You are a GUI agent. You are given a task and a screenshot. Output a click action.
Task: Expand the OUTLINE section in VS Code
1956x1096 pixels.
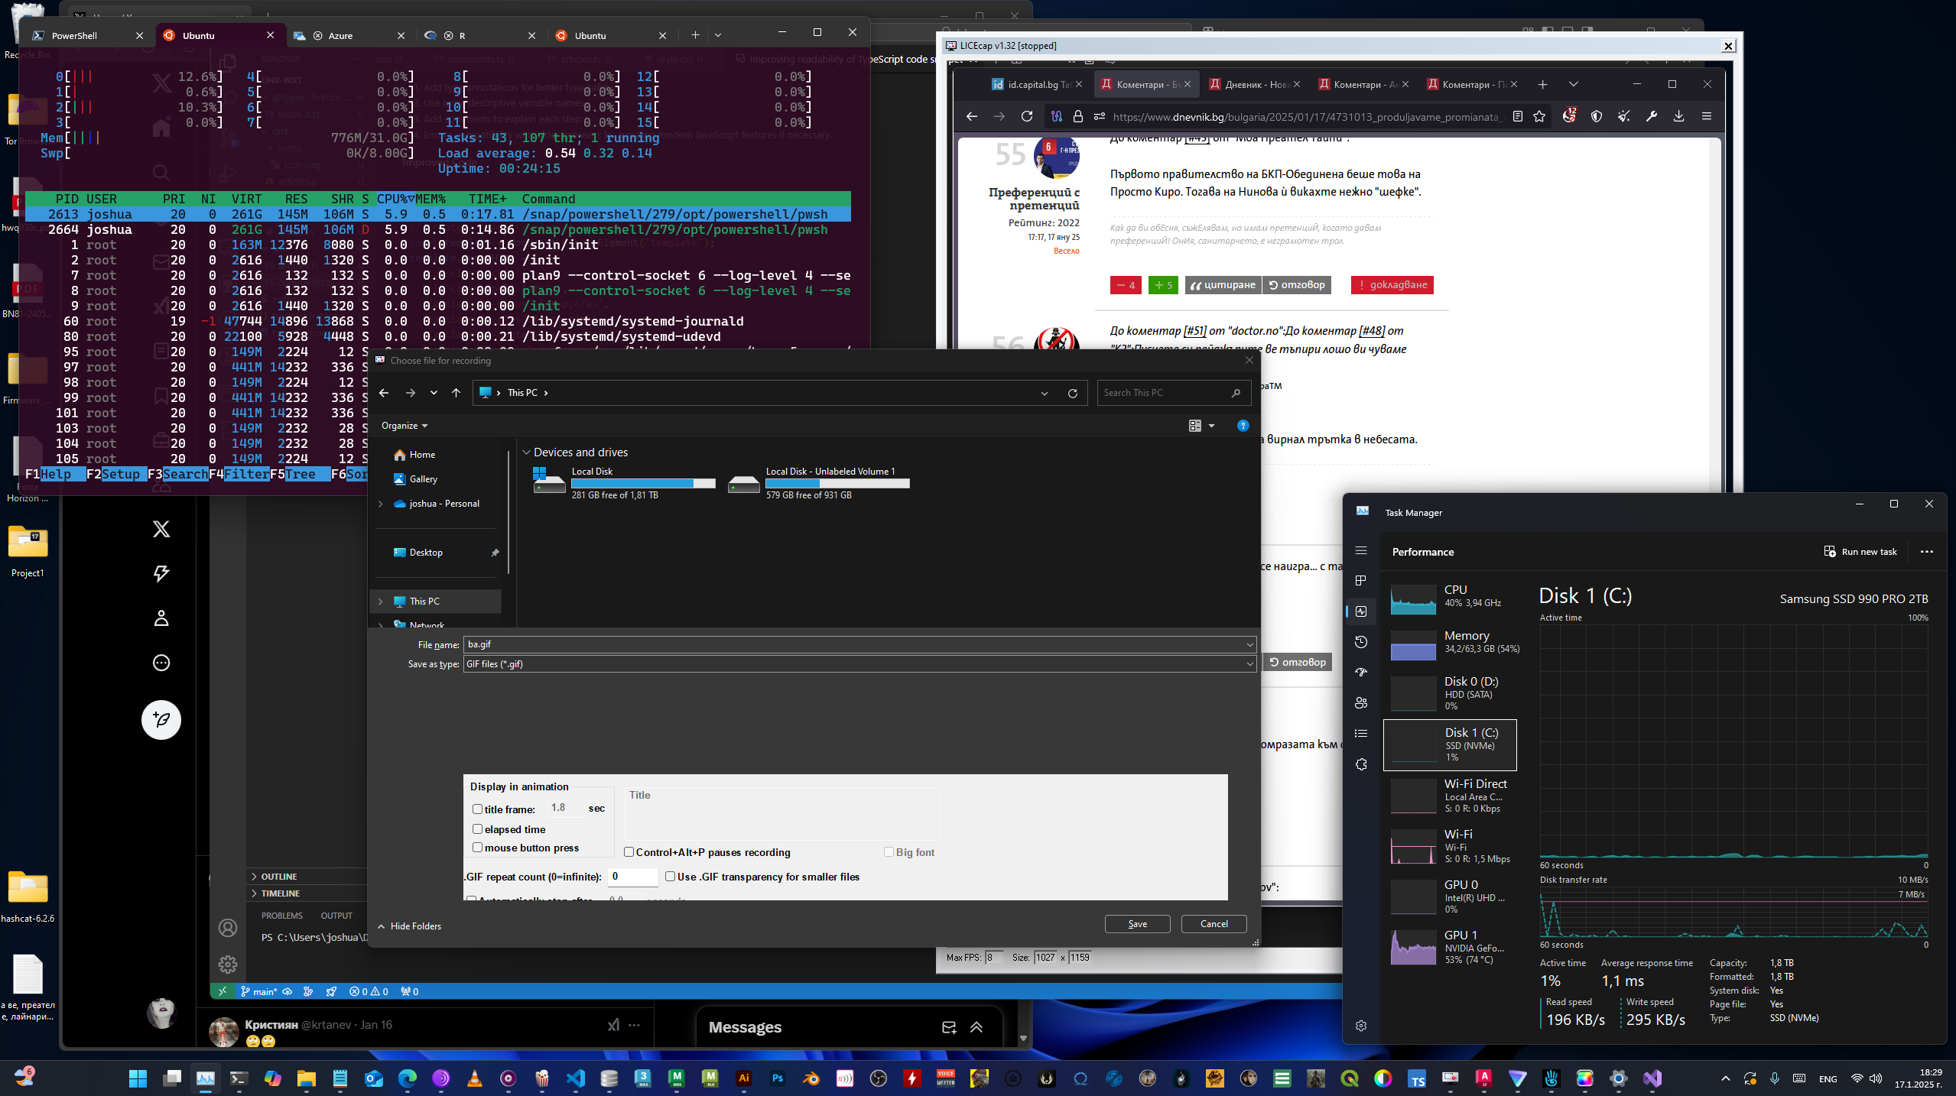[278, 877]
